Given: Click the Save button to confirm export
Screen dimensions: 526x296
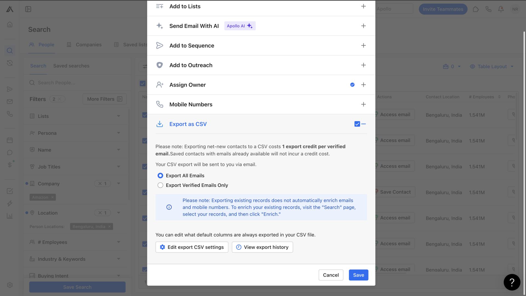Looking at the screenshot, I should [358, 275].
